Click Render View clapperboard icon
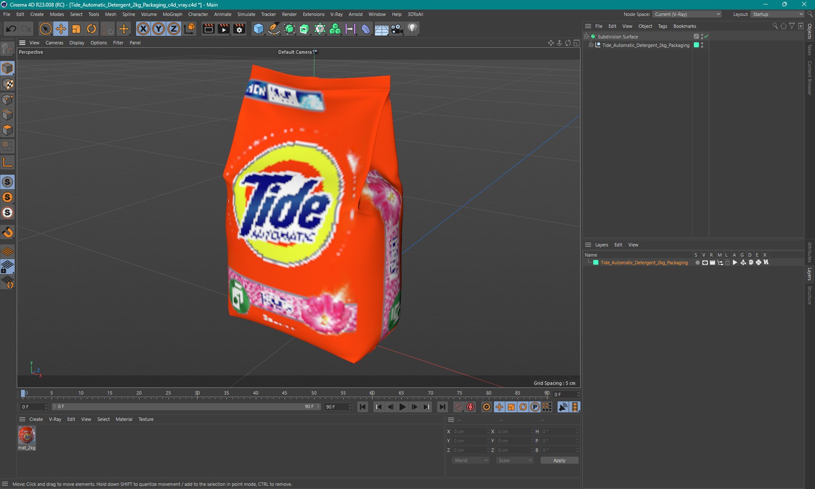Screen dimensions: 815x489 pyautogui.click(x=208, y=29)
